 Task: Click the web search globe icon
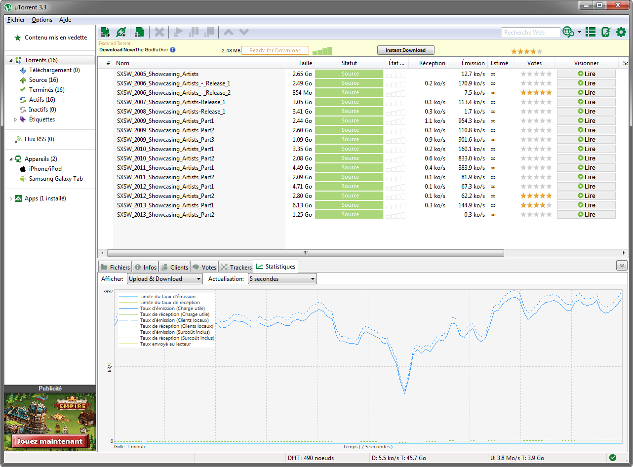pyautogui.click(x=568, y=32)
